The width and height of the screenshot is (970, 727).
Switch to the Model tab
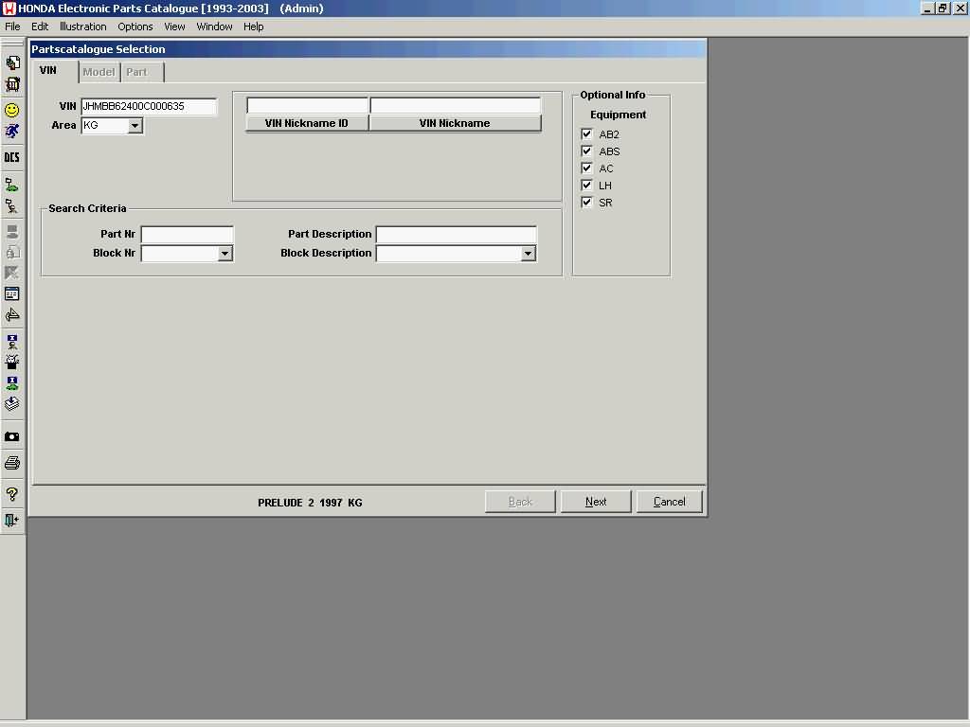coord(99,72)
